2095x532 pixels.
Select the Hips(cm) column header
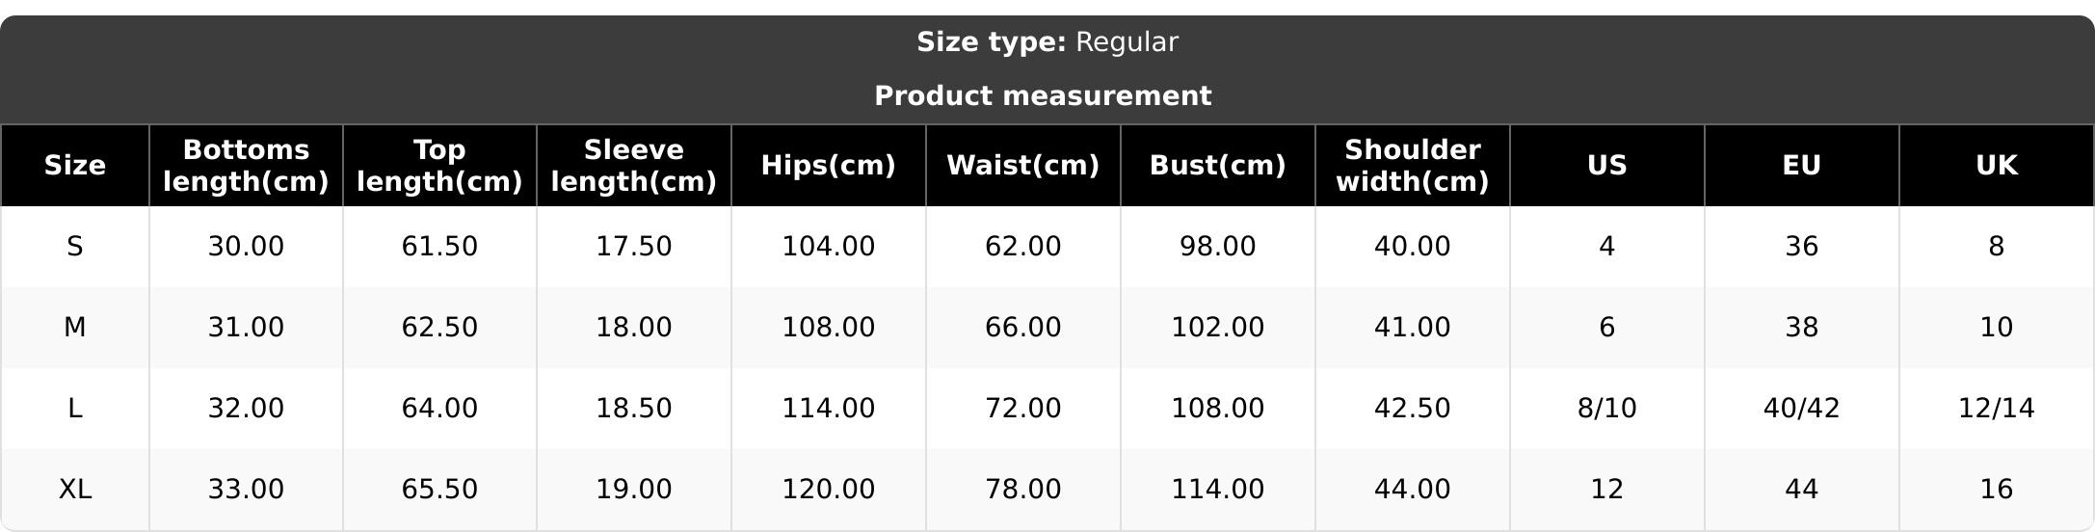tap(829, 166)
